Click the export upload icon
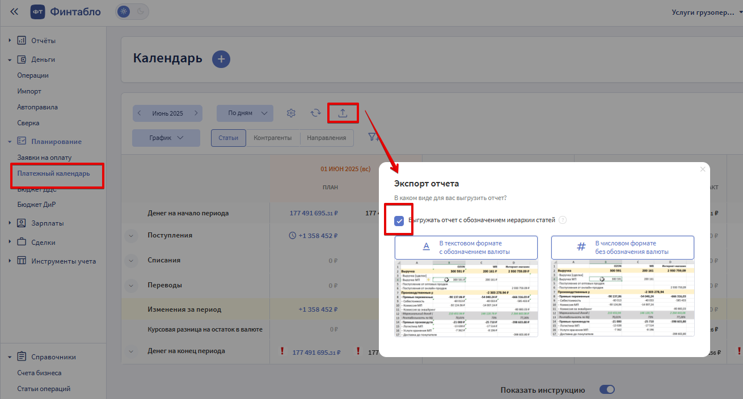Viewport: 743px width, 399px height. [343, 113]
